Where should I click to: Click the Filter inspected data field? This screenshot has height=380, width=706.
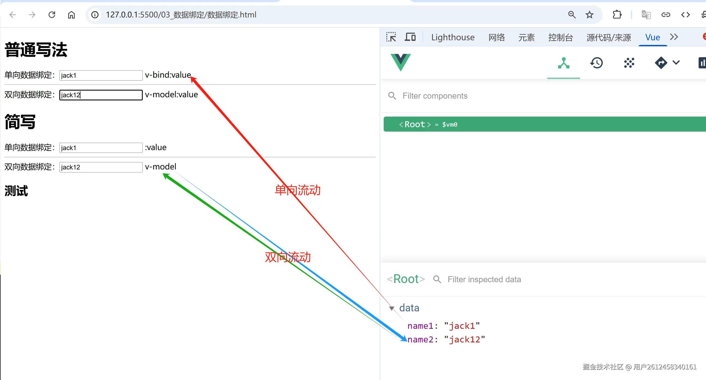[484, 279]
